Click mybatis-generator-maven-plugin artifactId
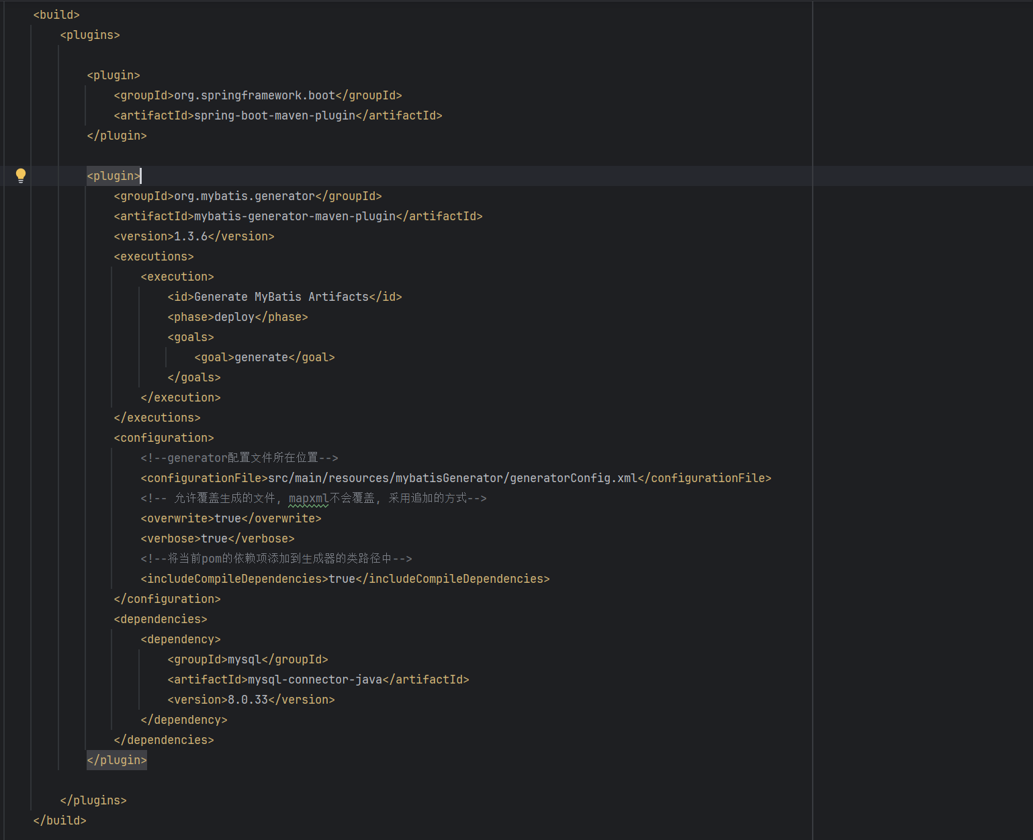This screenshot has height=840, width=1033. [298, 216]
